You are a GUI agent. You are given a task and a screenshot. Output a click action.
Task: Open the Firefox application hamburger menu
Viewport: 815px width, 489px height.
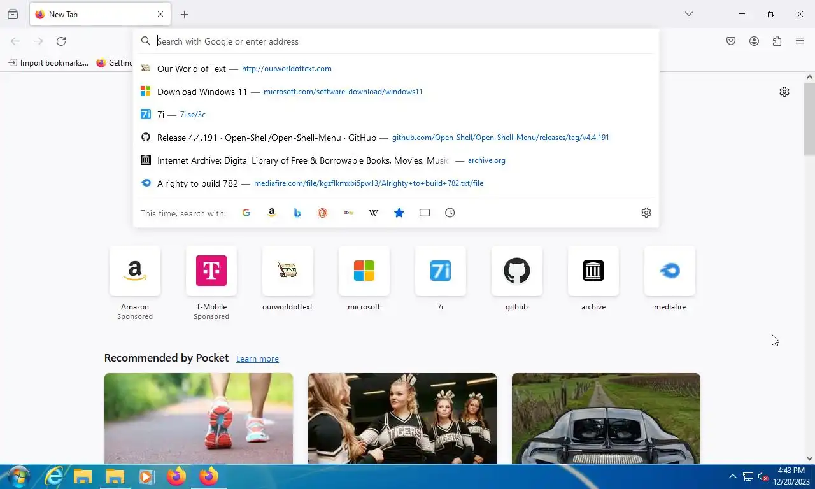click(x=800, y=41)
